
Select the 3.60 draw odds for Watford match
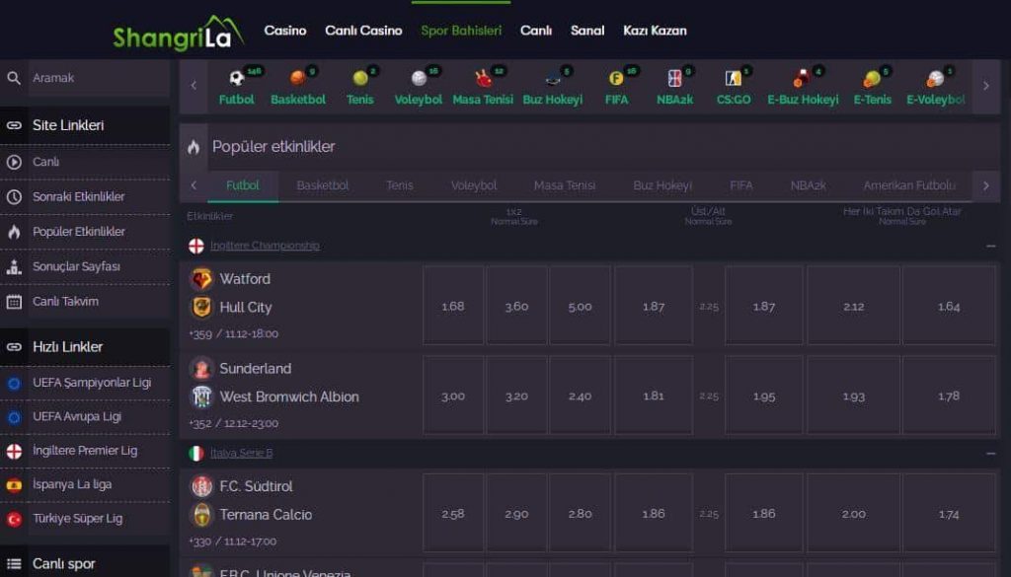coord(516,307)
